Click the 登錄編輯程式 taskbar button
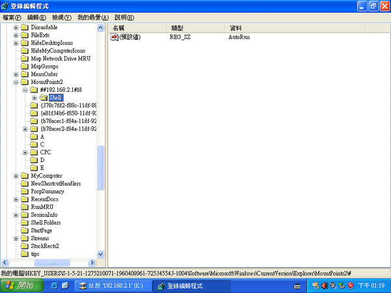The width and height of the screenshot is (391, 293). (191, 286)
